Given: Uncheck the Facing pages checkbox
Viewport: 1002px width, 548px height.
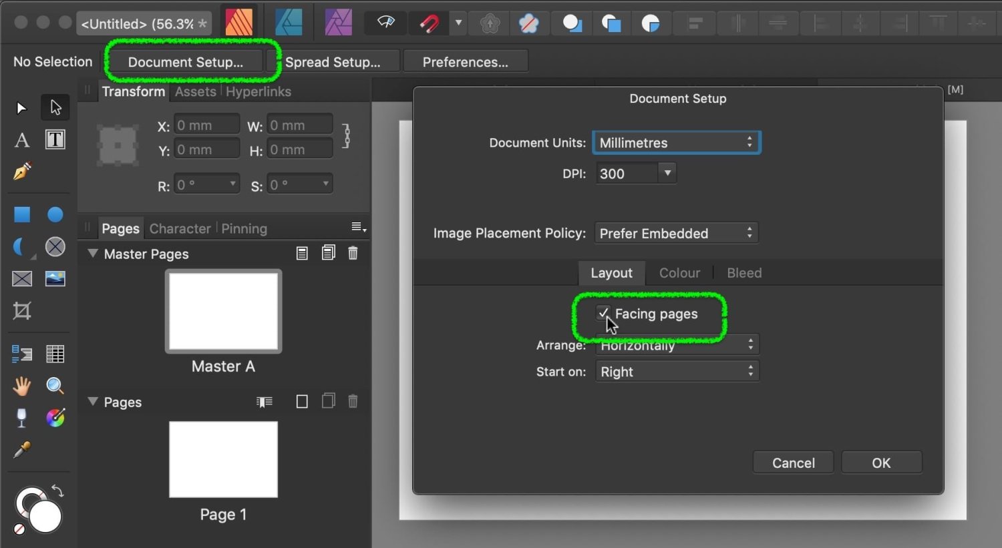Looking at the screenshot, I should coord(603,313).
